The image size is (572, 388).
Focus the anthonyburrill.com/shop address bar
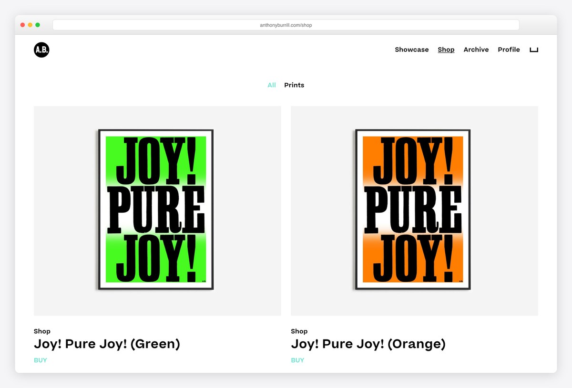(x=286, y=25)
